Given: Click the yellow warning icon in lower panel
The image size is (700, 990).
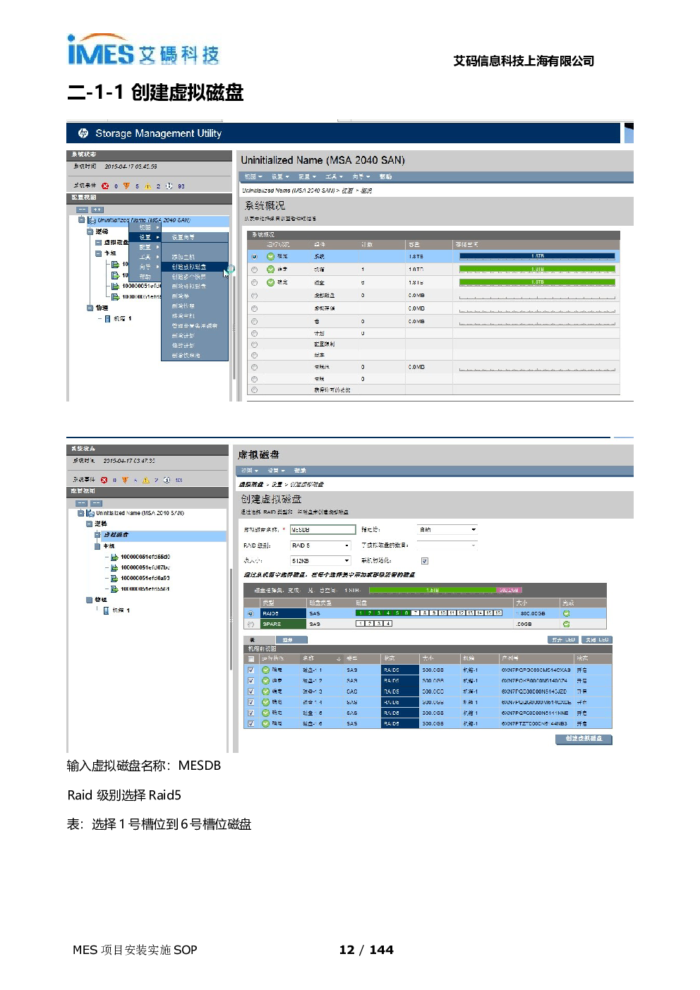Looking at the screenshot, I should point(146,480).
